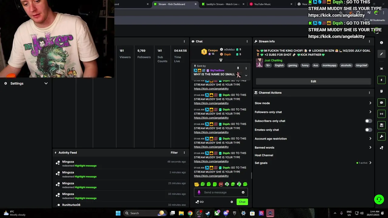This screenshot has width=388, height=218.
Task: Click the Just Chatting category link
Action: tap(273, 60)
